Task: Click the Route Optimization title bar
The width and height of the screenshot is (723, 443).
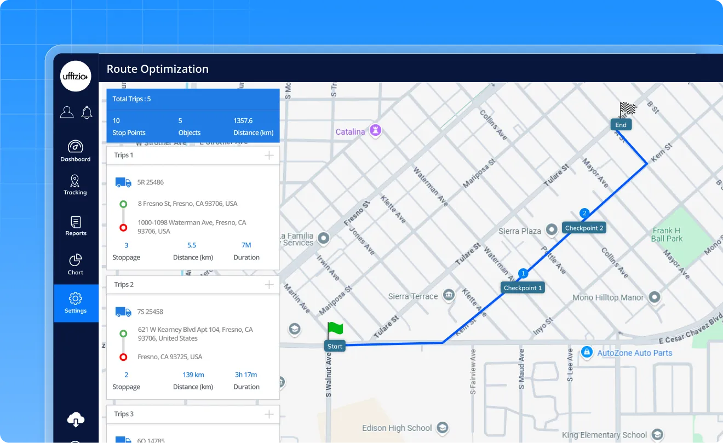Action: [x=158, y=69]
